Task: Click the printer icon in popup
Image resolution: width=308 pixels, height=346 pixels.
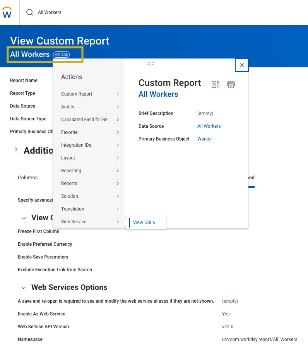Action: pos(231,84)
